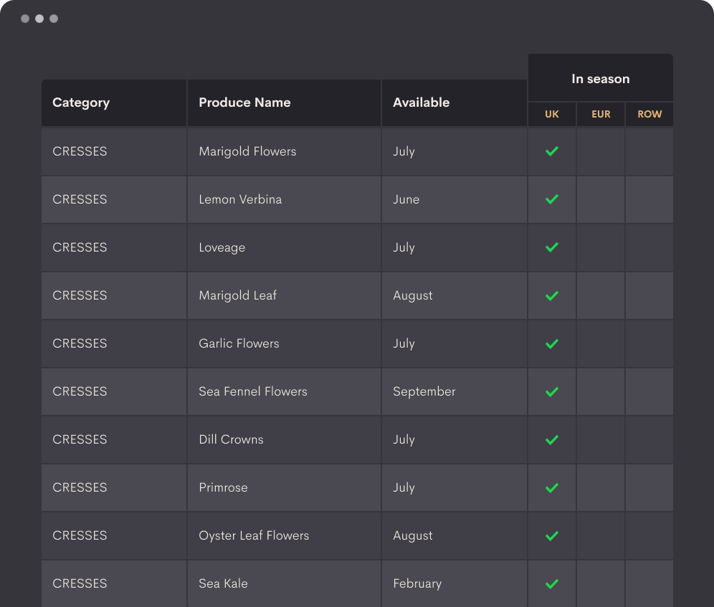Click the In season header

click(601, 78)
